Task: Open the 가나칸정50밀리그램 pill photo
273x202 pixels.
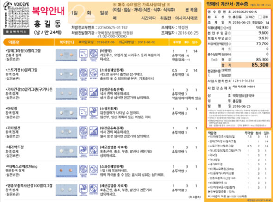Action: (x=66, y=94)
